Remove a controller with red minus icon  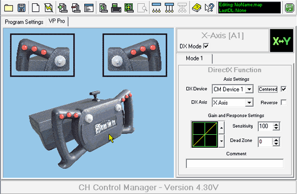pyautogui.click(x=76, y=8)
